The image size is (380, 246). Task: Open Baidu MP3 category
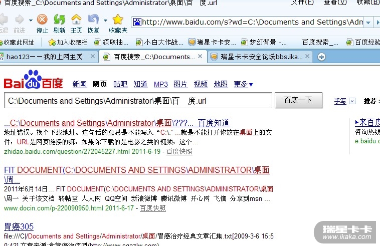click(161, 84)
